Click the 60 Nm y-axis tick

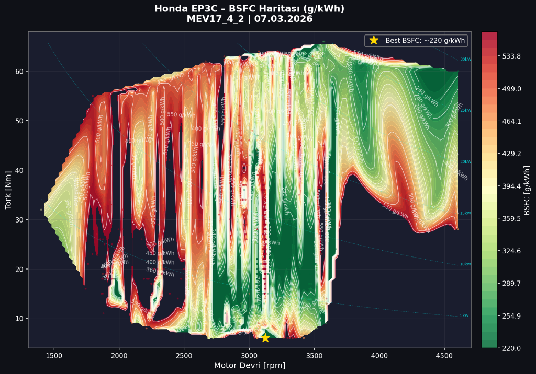19,71
